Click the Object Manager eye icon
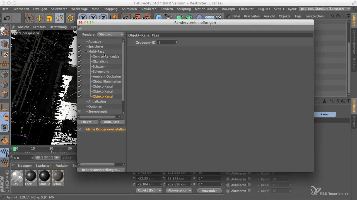This screenshot has height=200, width=357. point(343,16)
